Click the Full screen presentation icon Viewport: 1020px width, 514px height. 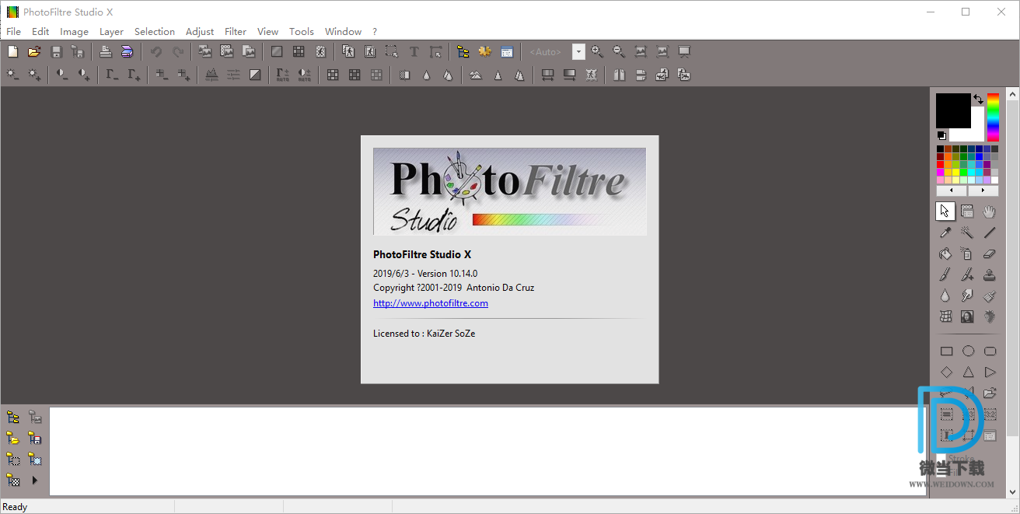click(x=684, y=52)
